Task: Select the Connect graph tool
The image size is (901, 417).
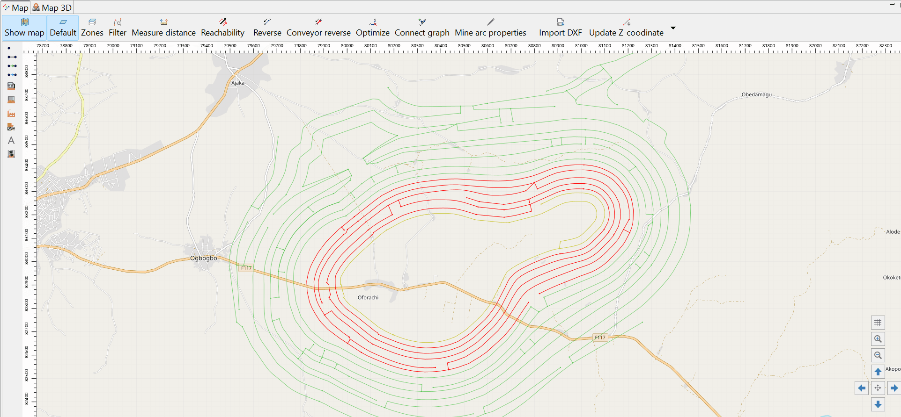Action: (x=422, y=28)
